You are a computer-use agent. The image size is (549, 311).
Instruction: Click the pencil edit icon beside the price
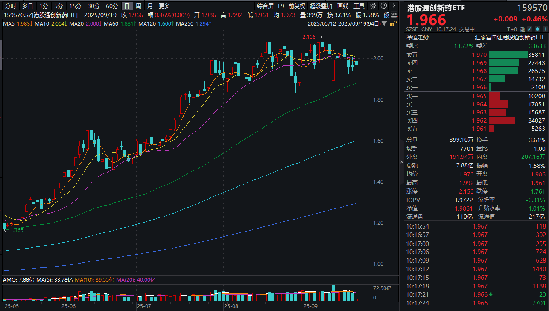(x=529, y=29)
